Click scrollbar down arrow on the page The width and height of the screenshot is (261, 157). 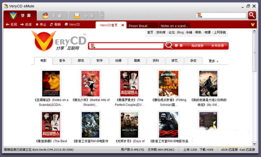(255, 144)
